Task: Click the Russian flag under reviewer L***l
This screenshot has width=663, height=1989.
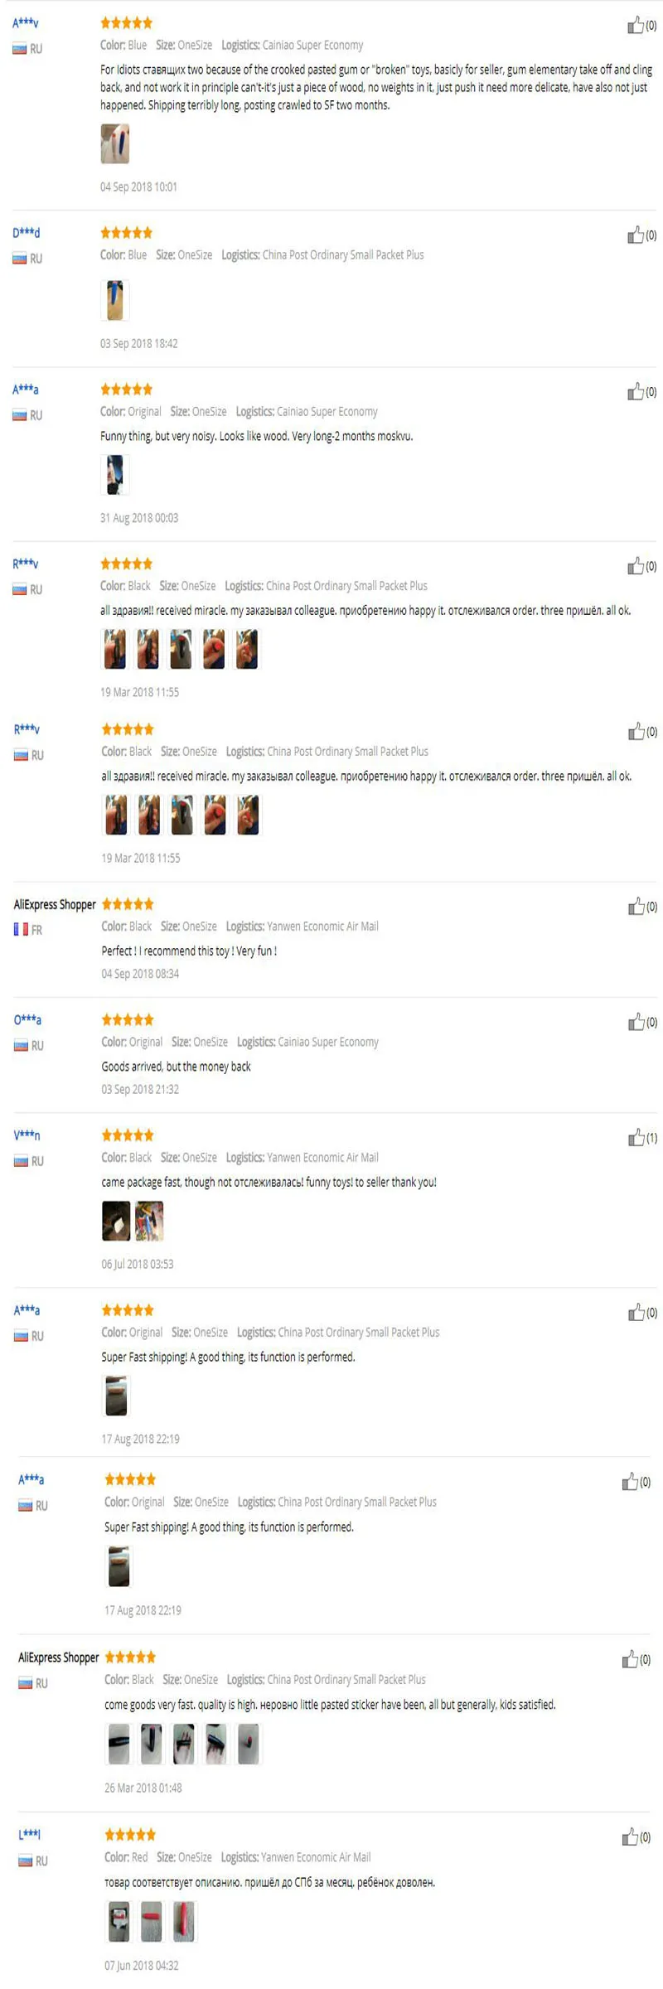Action: [26, 1861]
